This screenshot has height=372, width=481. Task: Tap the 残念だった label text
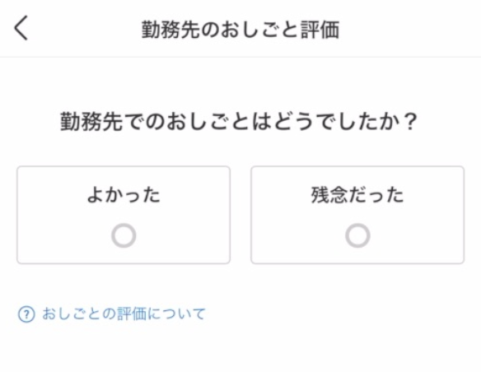[x=357, y=195]
